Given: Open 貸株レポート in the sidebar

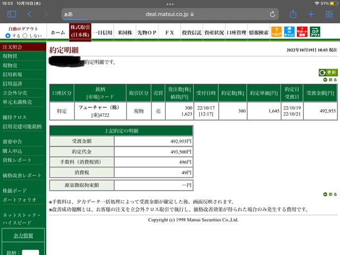Looking at the screenshot, I should (x=17, y=160).
